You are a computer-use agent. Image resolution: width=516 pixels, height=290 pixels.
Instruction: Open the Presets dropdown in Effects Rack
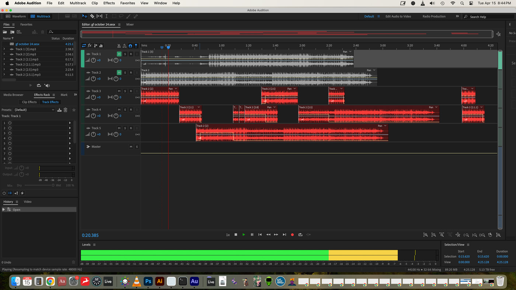click(34, 110)
